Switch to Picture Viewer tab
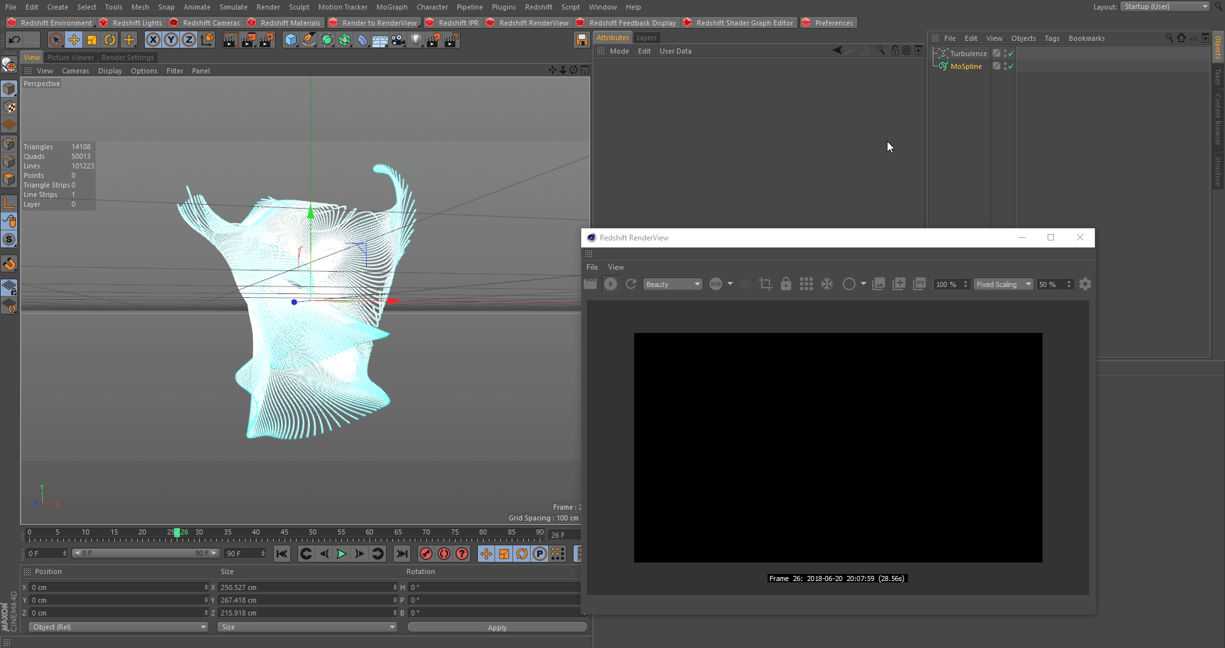 70,57
